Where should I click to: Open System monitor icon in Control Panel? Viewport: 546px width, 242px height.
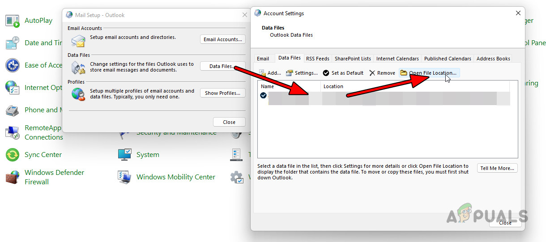(x=124, y=155)
